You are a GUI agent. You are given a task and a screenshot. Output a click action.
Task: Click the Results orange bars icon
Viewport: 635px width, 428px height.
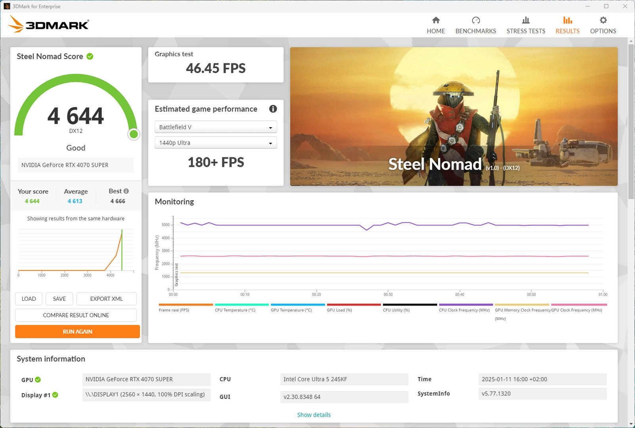pos(567,20)
